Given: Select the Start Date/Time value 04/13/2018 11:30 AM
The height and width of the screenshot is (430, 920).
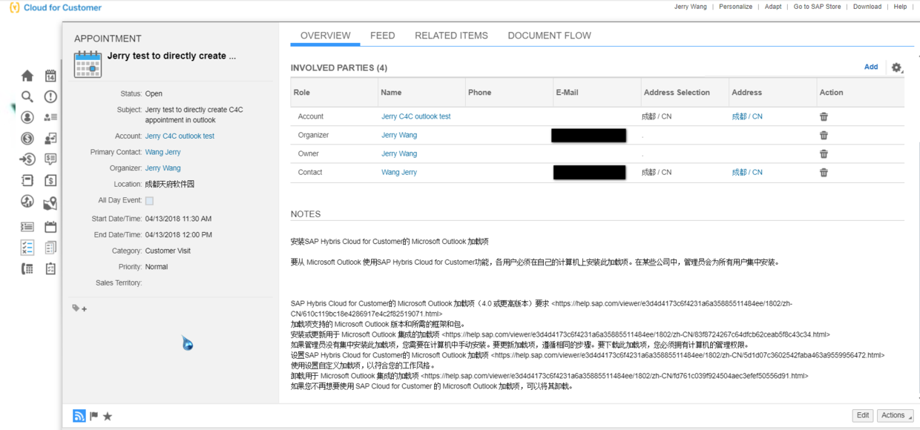Looking at the screenshot, I should 178,219.
